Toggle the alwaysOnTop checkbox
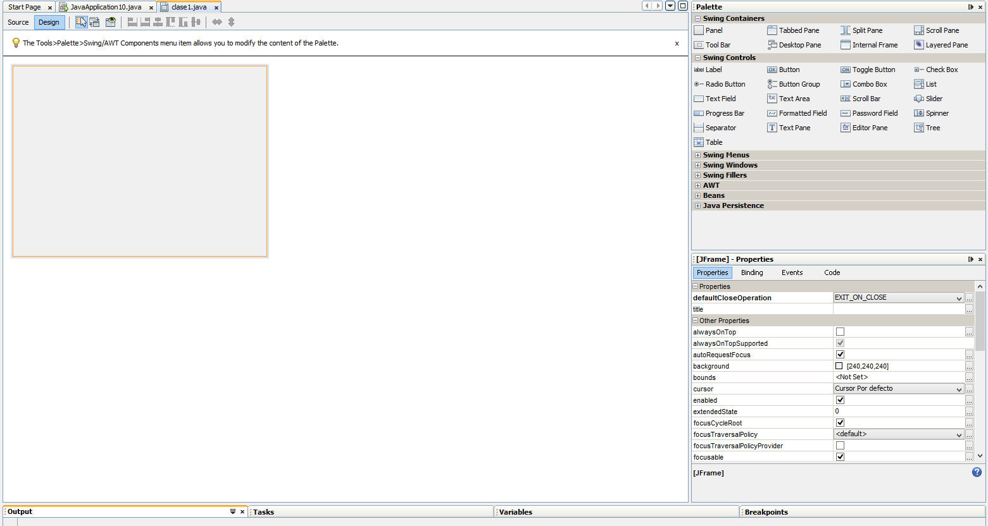The height and width of the screenshot is (526, 988). [x=840, y=332]
